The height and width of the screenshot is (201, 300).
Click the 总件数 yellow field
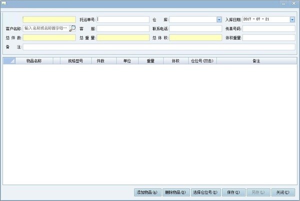[x=49, y=37]
